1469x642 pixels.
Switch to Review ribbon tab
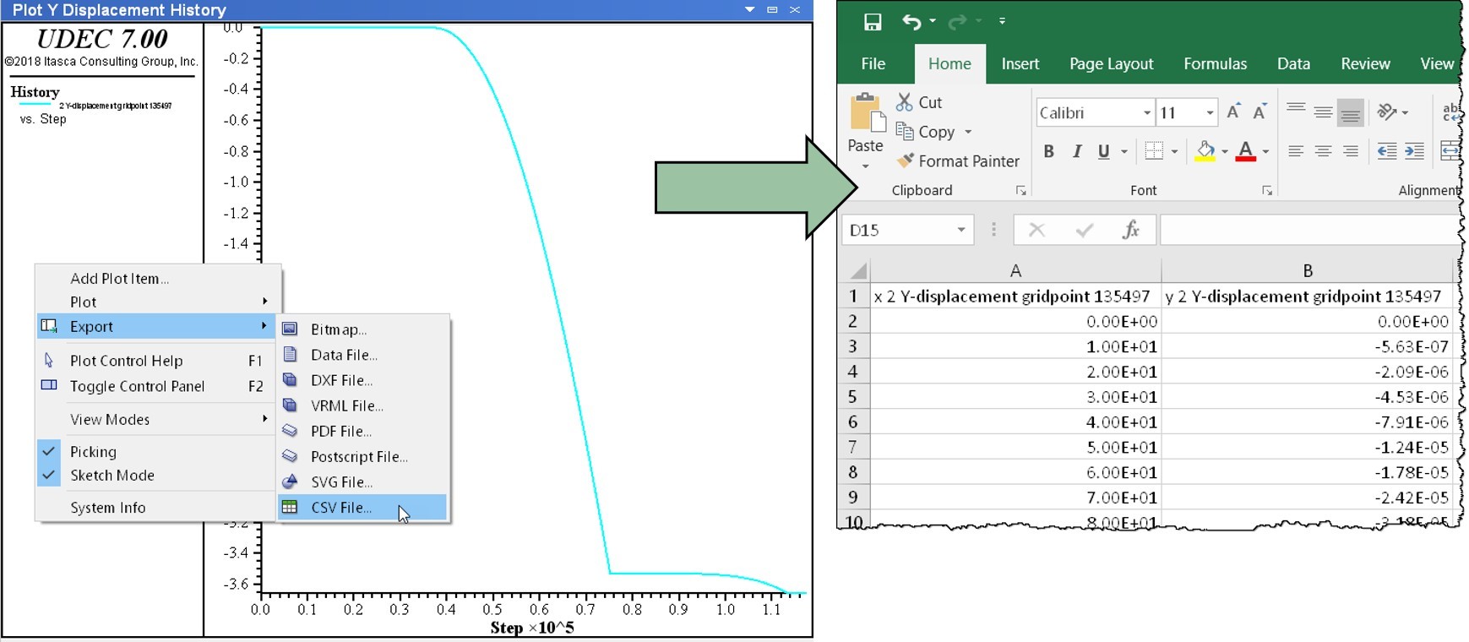pyautogui.click(x=1365, y=63)
